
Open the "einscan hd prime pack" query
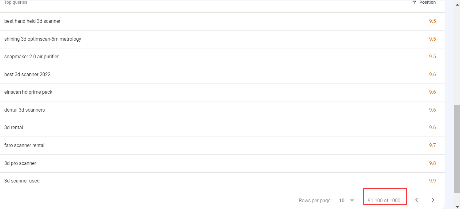tap(28, 92)
